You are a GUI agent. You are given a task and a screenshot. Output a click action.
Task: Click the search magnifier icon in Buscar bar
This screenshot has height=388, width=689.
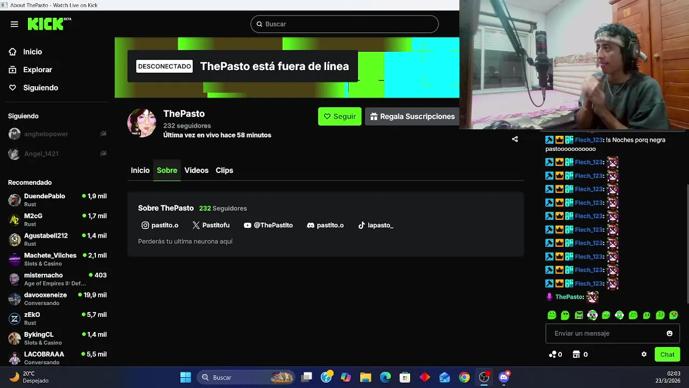click(259, 24)
